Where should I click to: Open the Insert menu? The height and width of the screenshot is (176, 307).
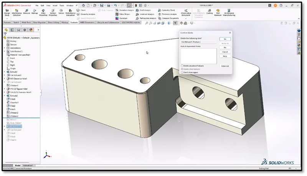(54, 6)
